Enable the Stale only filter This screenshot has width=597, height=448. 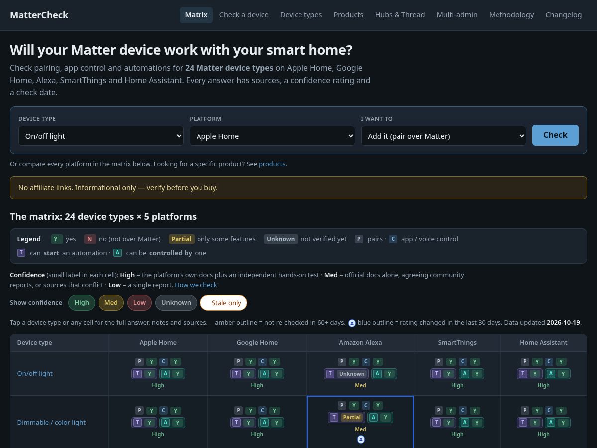pyautogui.click(x=223, y=303)
